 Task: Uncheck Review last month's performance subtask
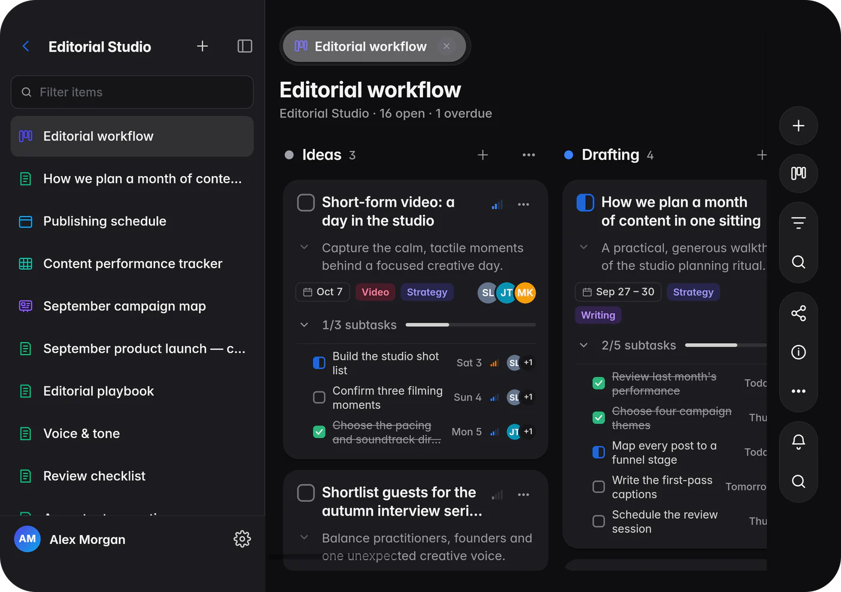click(598, 383)
